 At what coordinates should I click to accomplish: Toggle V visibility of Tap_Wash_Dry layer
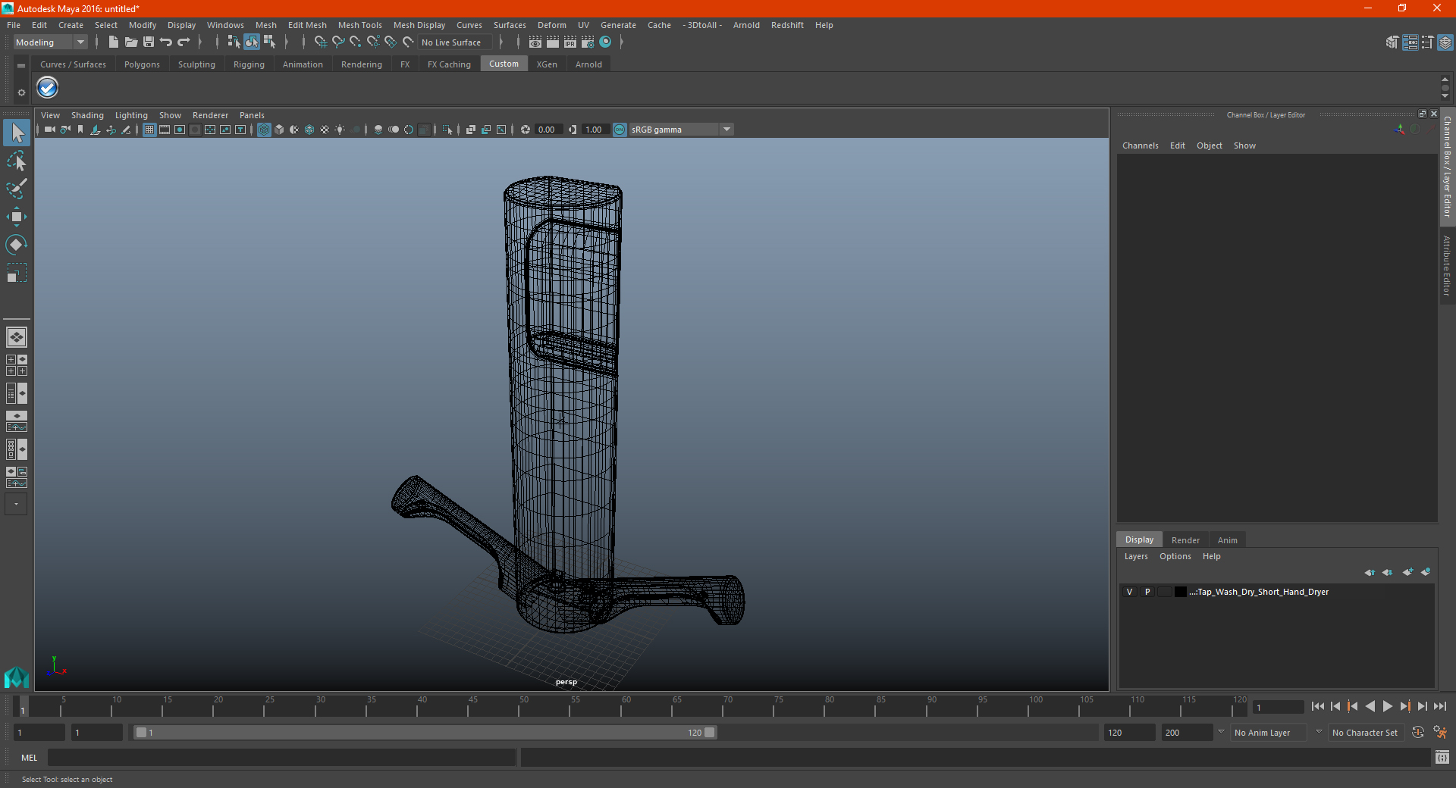point(1129,592)
